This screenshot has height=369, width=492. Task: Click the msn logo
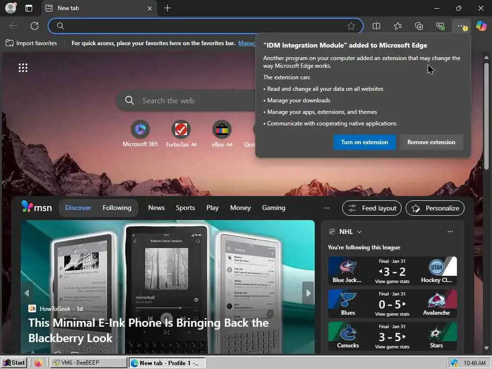tap(37, 207)
